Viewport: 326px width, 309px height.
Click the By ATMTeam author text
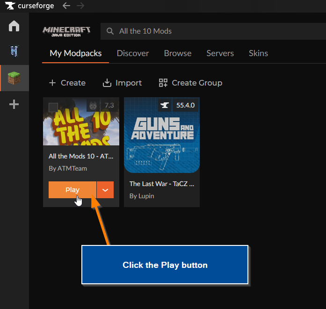tap(68, 169)
